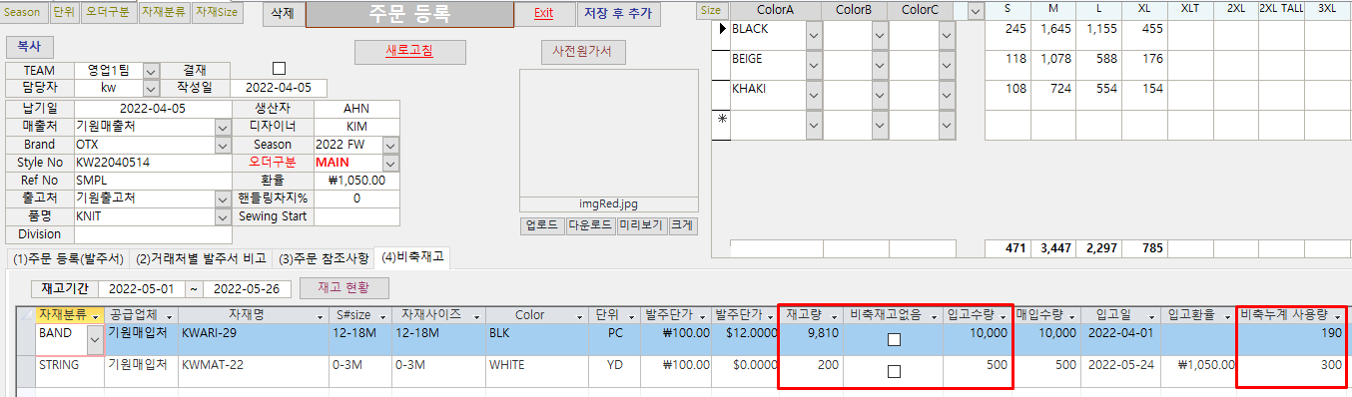Click the 미리보기 preview button
1352x397 pixels.
[x=642, y=225]
